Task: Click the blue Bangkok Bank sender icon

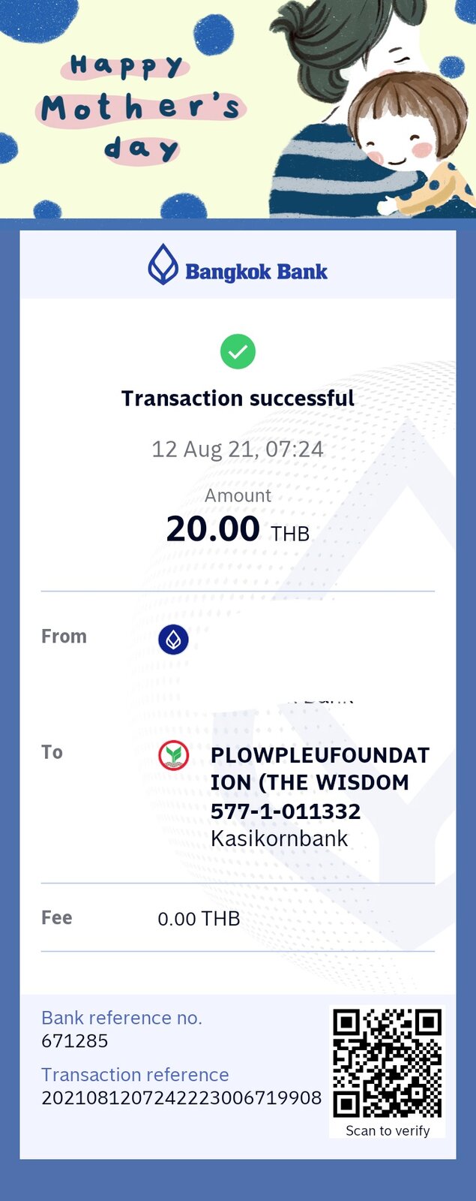Action: [x=173, y=640]
